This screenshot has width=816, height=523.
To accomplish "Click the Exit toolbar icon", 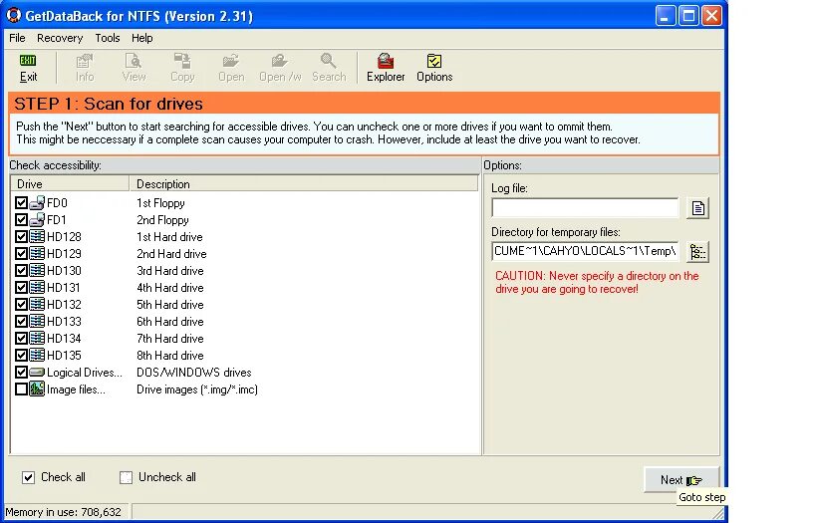I will coord(28,61).
